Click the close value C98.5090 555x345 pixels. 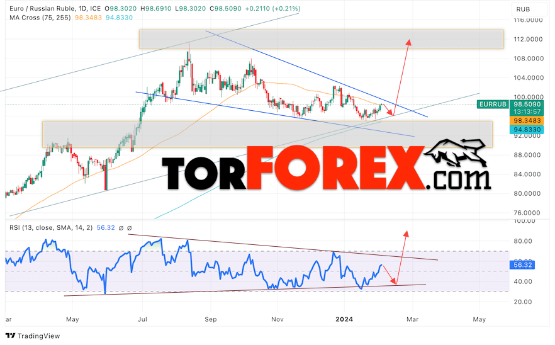pos(226,8)
